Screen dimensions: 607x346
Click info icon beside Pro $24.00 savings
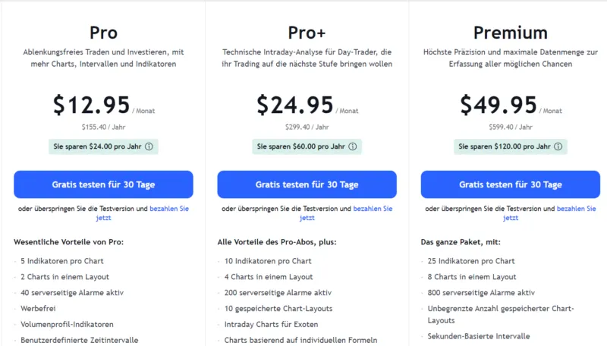(x=149, y=146)
